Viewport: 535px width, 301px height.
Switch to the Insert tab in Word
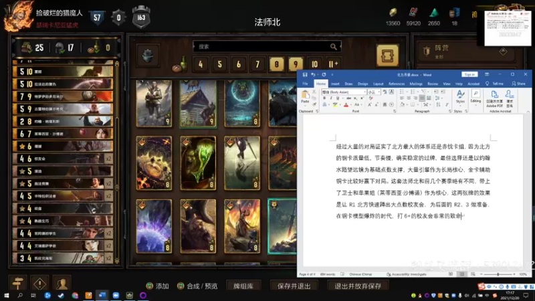[335, 84]
